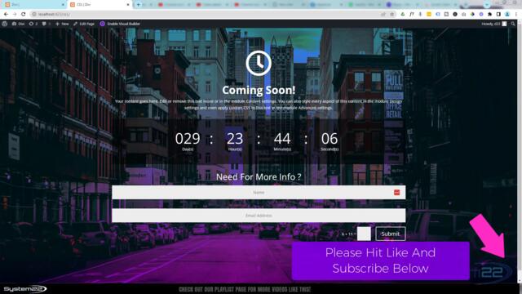Click Edit Page in admin bar
Screen dimensions: 522x294
(x=84, y=24)
